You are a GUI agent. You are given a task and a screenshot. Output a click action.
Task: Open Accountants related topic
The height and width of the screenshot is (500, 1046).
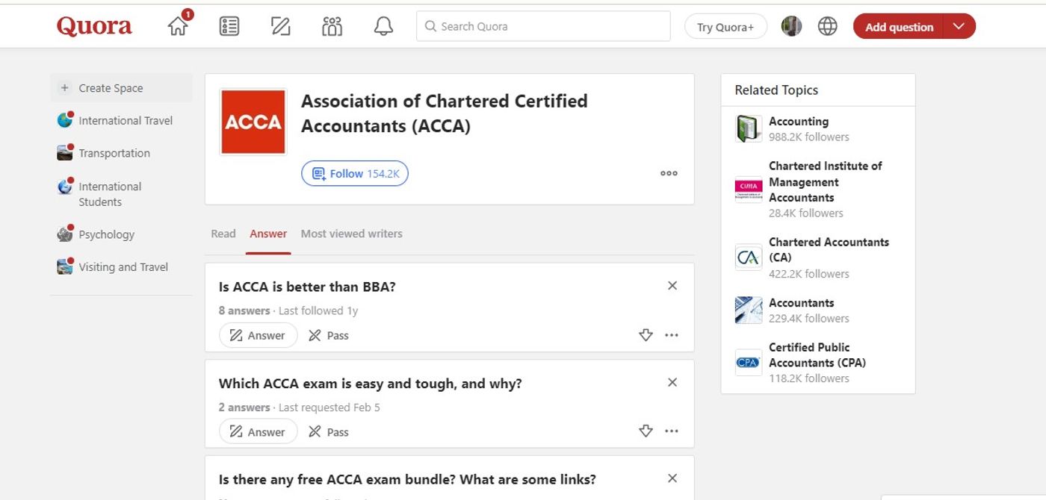[801, 302]
